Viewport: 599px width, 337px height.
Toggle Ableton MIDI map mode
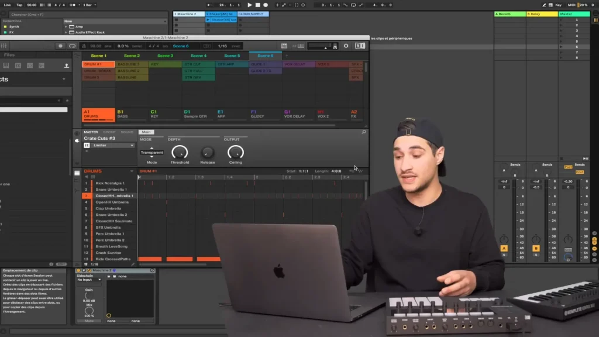tap(572, 5)
